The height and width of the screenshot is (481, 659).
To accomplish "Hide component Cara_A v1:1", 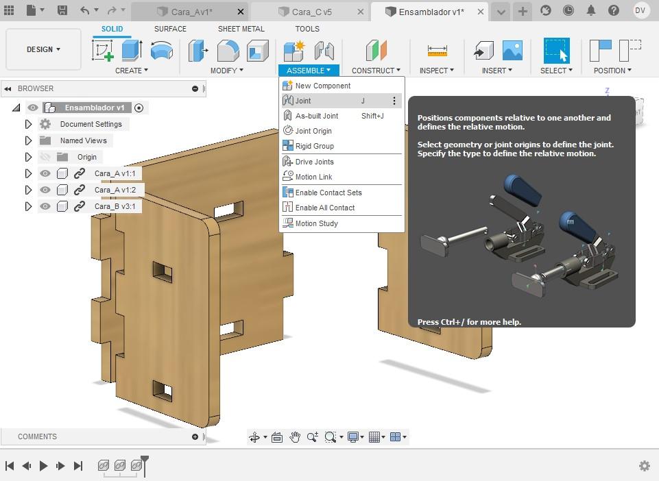I will click(x=45, y=173).
